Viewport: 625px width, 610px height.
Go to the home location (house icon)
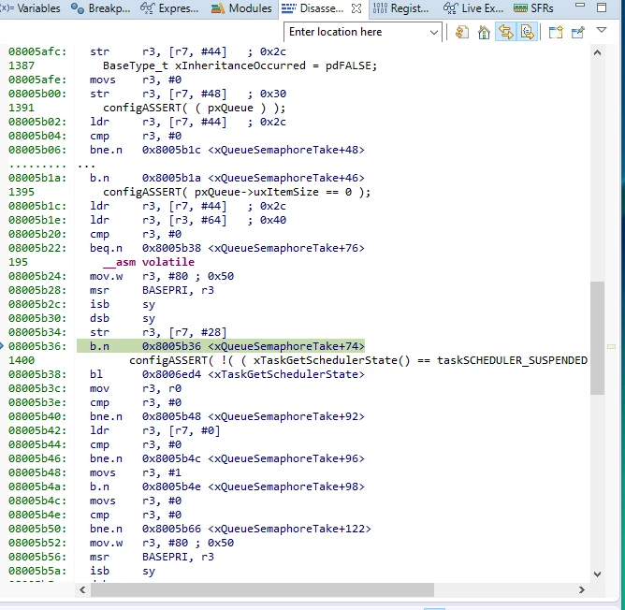coord(484,33)
